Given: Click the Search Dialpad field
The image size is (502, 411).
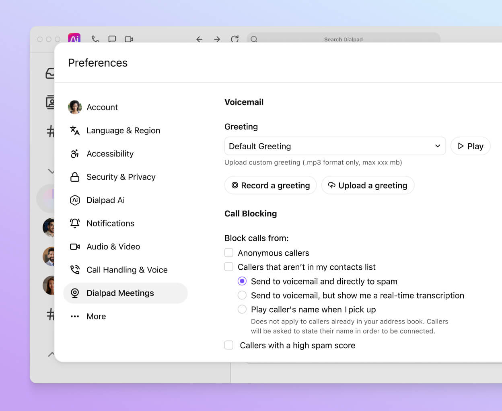Looking at the screenshot, I should pos(344,39).
